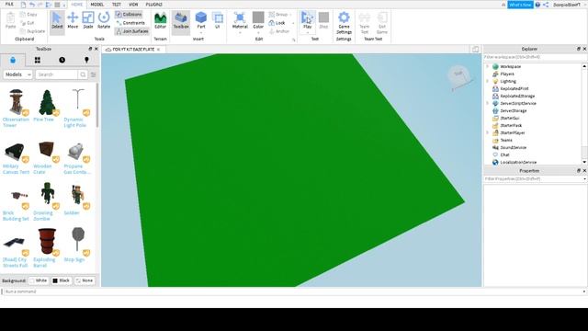Click the What's New button

(x=520, y=5)
